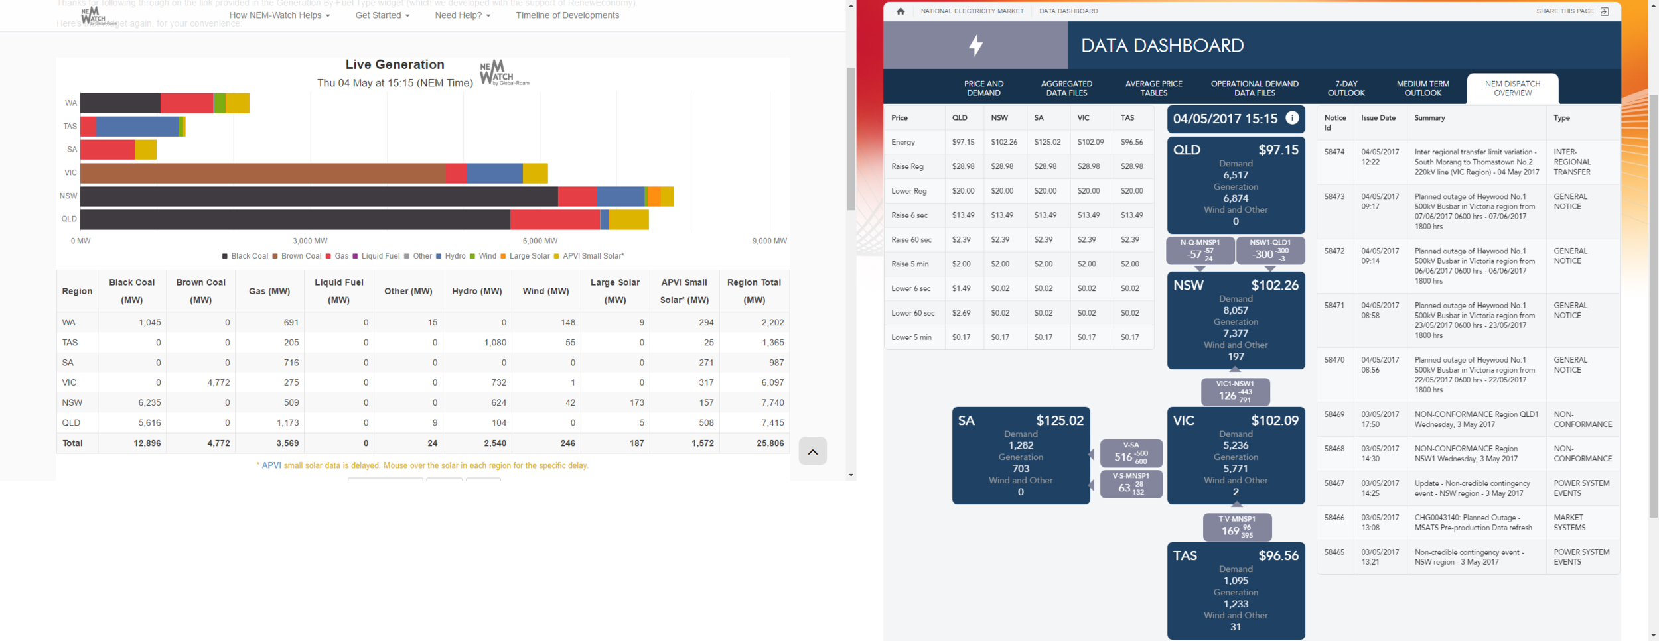The image size is (1659, 641).
Task: Open Need Help? dropdown menu
Action: click(x=463, y=15)
